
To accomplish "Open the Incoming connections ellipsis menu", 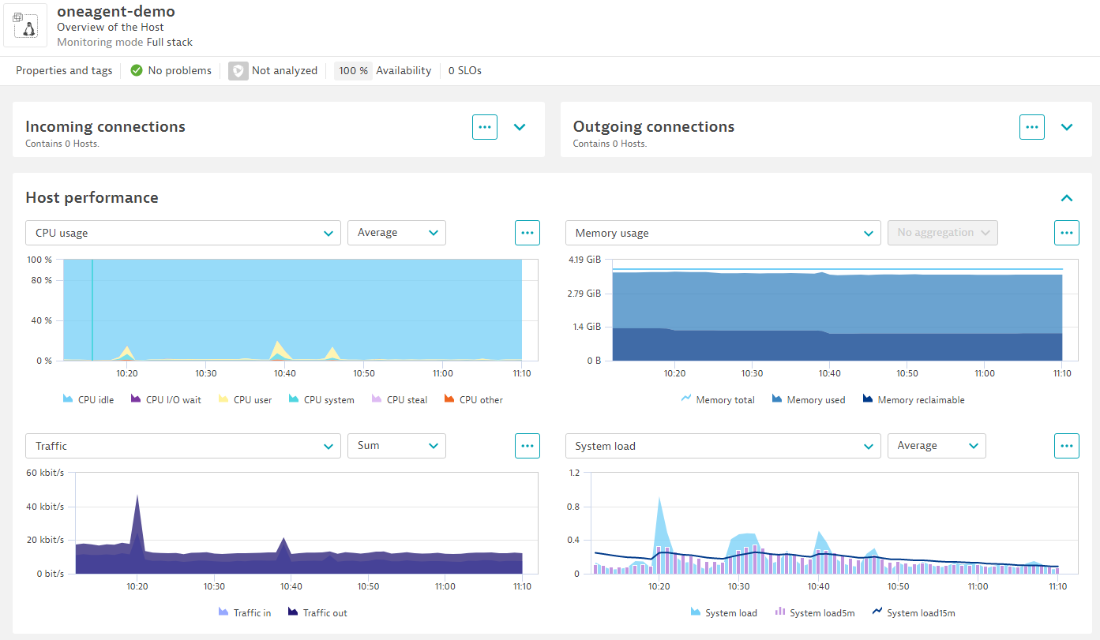I will pos(484,127).
